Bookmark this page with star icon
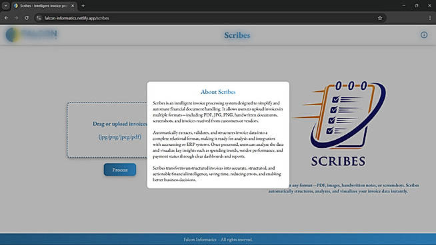The width and height of the screenshot is (436, 245). click(380, 18)
